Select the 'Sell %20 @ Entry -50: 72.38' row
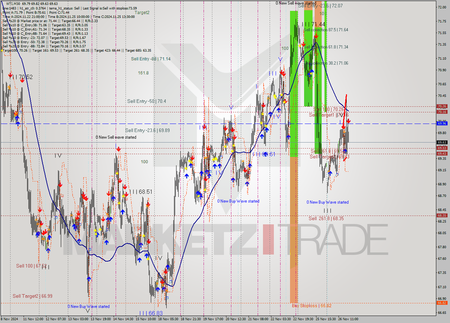This screenshot has height=323, width=450. pos(44,42)
